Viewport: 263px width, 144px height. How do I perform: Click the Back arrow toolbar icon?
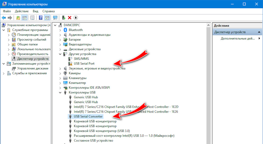[x=4, y=18]
